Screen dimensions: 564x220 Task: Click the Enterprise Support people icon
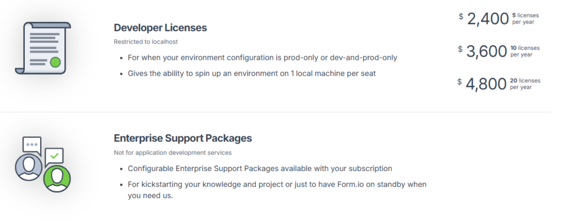pyautogui.click(x=43, y=164)
